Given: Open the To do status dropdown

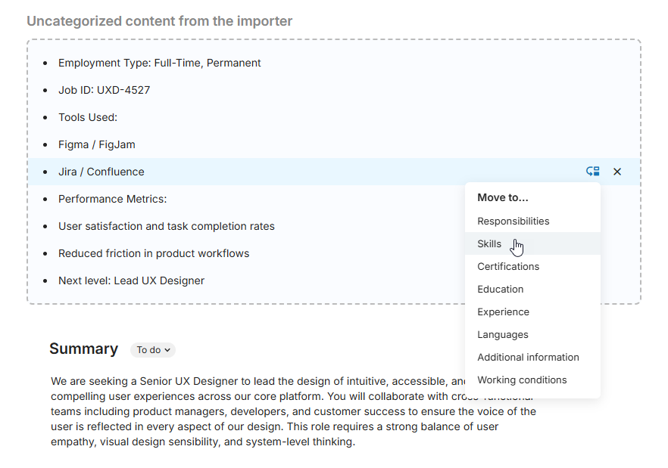Looking at the screenshot, I should coord(152,349).
